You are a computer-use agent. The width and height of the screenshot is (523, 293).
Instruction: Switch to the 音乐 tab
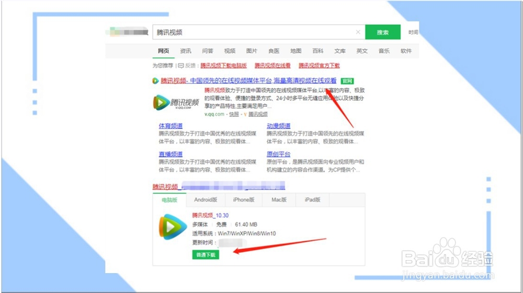tap(384, 51)
